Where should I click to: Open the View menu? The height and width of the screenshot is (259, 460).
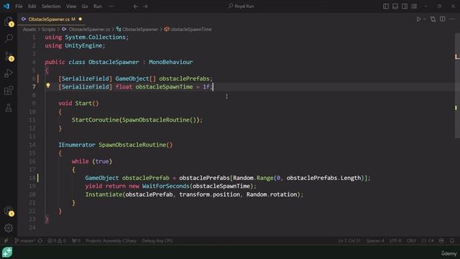click(71, 6)
